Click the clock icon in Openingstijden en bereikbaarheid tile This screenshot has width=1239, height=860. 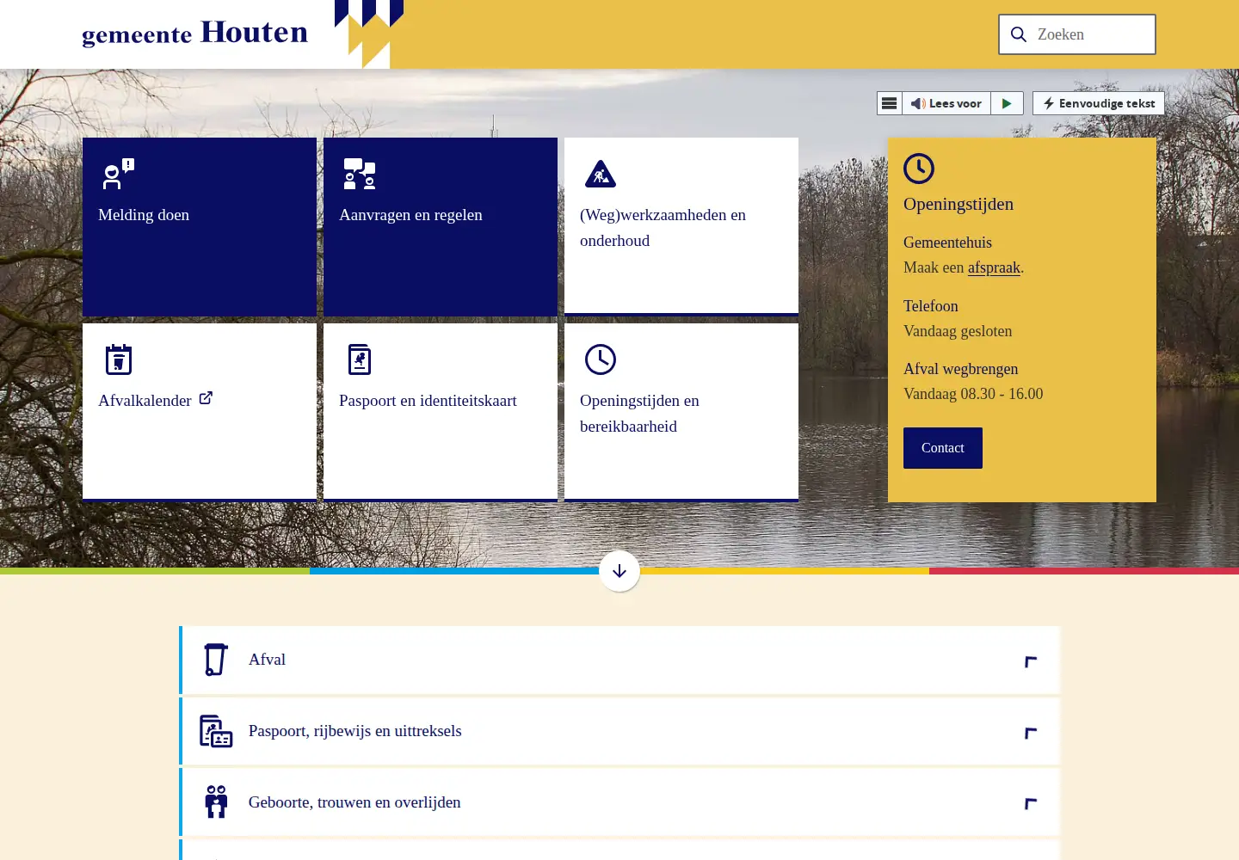[x=601, y=359]
